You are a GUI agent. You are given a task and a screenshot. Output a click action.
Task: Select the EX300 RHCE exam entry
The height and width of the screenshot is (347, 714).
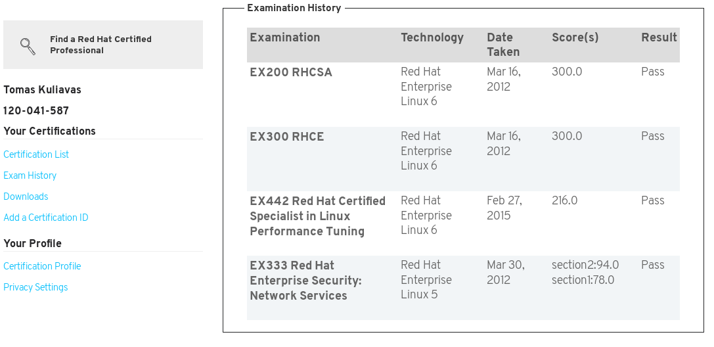(x=463, y=159)
